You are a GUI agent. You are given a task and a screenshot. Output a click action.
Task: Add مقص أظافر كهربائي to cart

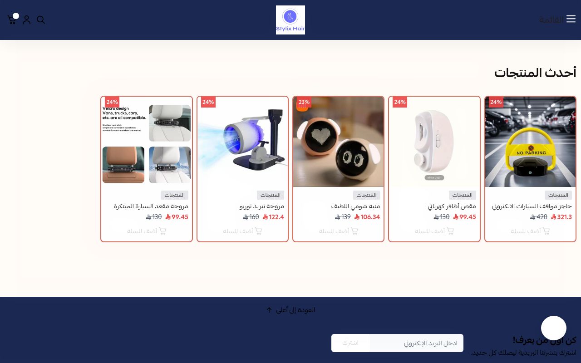[x=434, y=231]
